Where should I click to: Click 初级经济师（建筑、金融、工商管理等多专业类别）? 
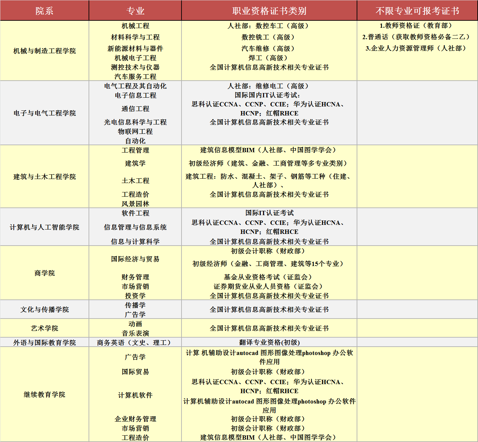269,163
